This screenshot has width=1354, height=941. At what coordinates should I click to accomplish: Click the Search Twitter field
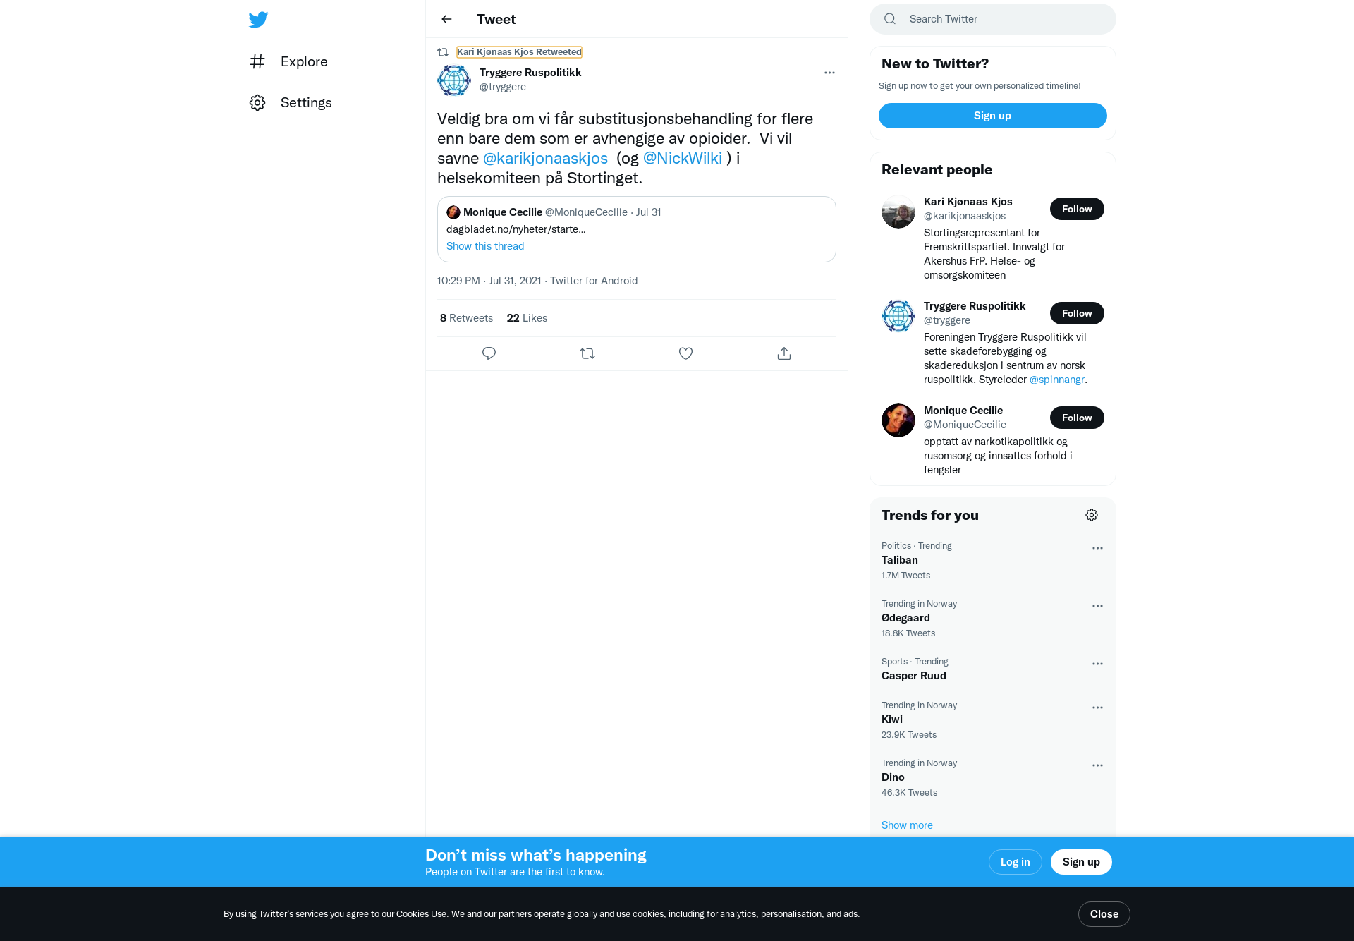(992, 19)
